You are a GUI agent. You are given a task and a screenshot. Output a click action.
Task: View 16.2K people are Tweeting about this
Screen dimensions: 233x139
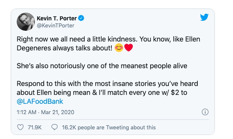click(109, 128)
